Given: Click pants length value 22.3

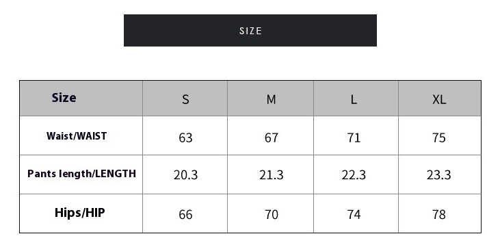Looking at the screenshot, I should 354,175.
